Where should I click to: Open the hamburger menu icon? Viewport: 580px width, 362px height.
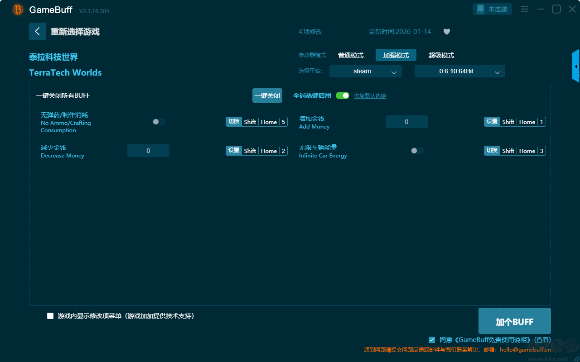point(524,9)
